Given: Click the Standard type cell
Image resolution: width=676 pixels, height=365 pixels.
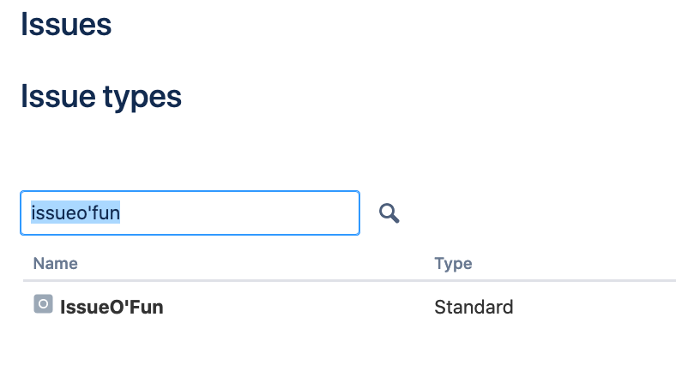Looking at the screenshot, I should pos(474,308).
